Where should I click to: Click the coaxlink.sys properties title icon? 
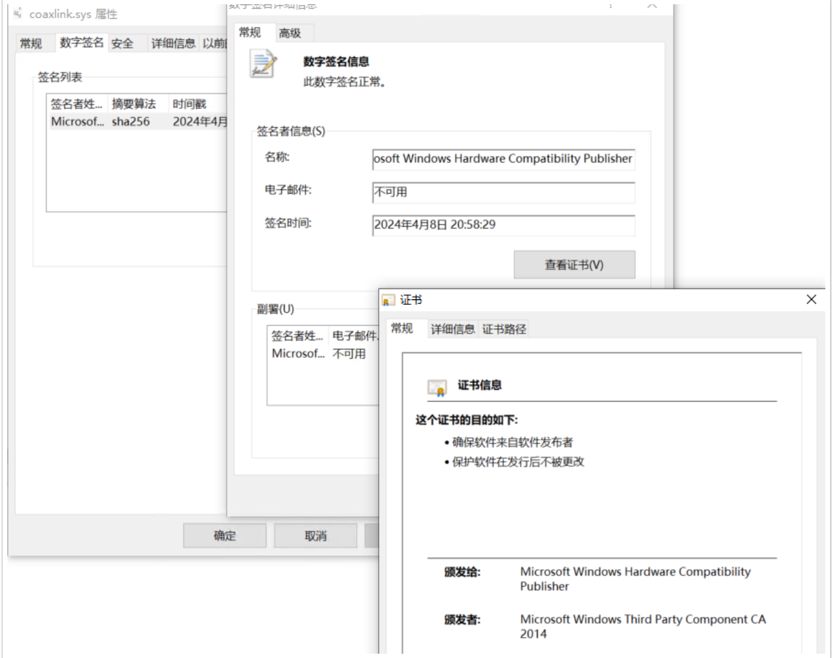pyautogui.click(x=18, y=13)
